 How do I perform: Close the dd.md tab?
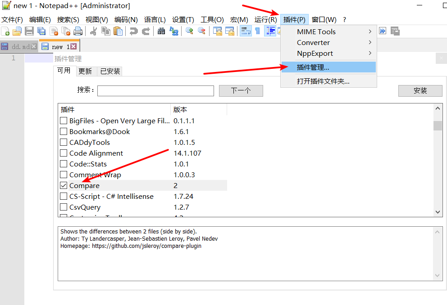34,46
